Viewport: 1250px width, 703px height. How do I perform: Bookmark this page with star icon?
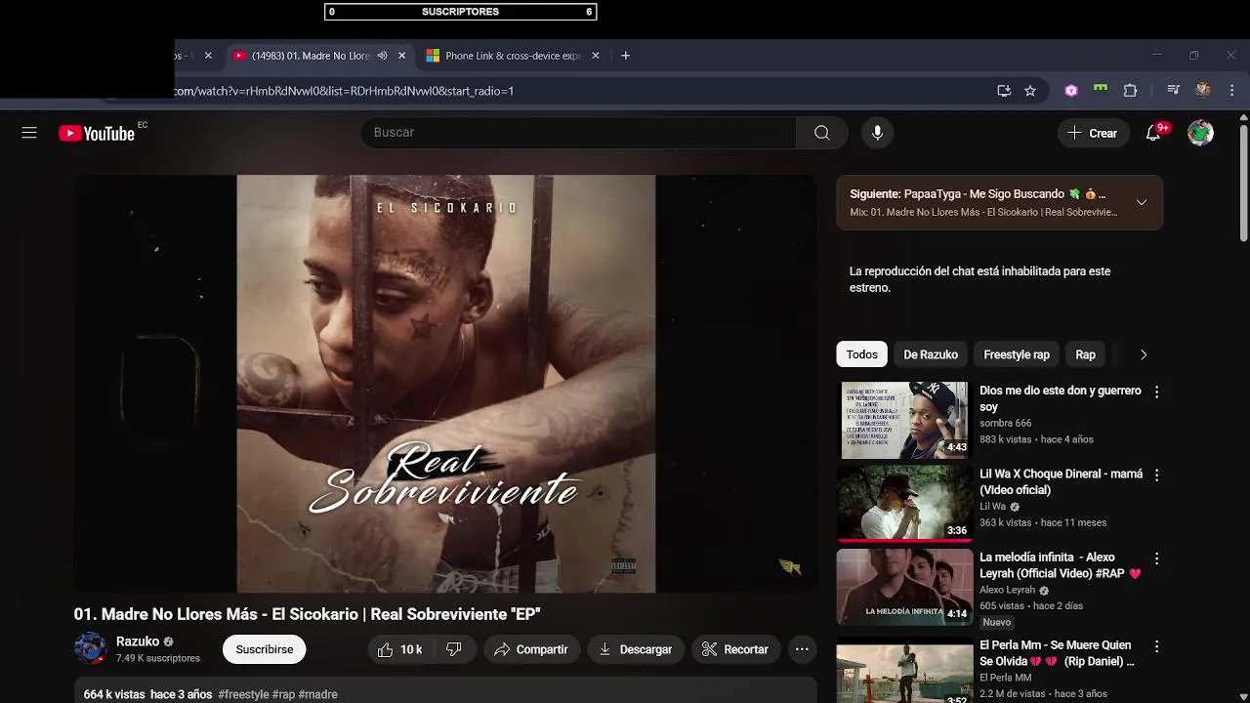coord(1029,91)
